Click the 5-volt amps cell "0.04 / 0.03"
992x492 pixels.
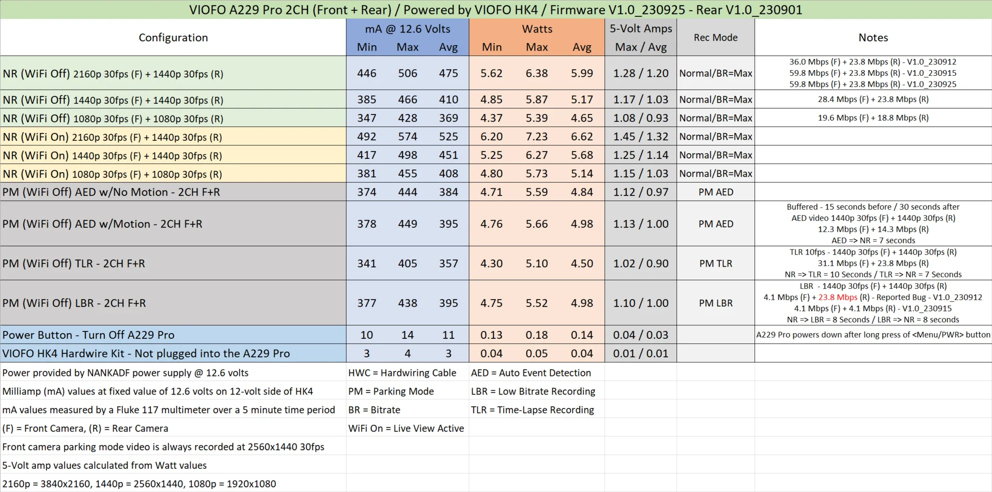point(641,335)
